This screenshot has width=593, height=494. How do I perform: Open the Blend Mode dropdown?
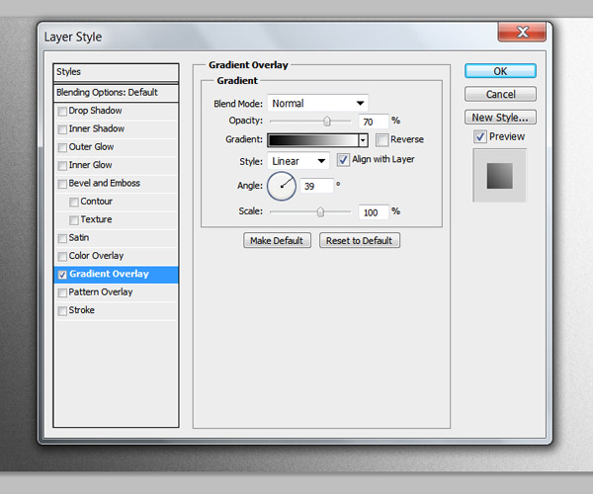click(x=317, y=103)
